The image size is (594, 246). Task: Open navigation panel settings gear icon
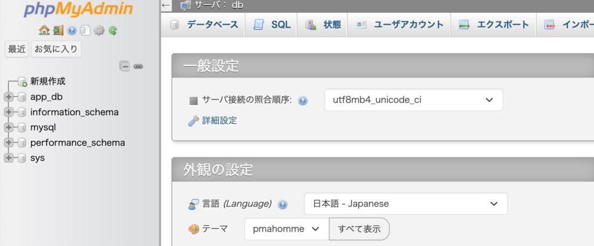tap(99, 30)
